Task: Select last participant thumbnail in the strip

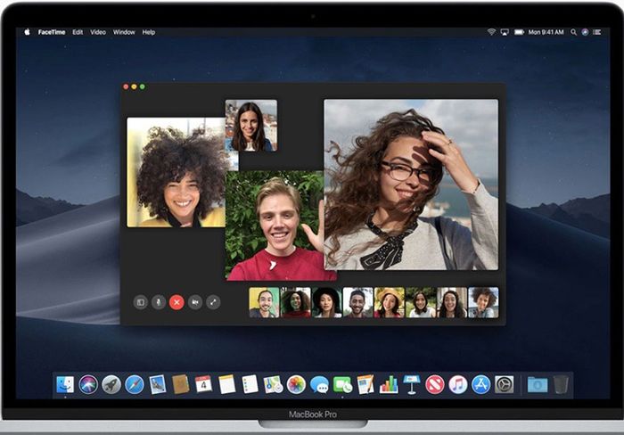Action: click(483, 302)
